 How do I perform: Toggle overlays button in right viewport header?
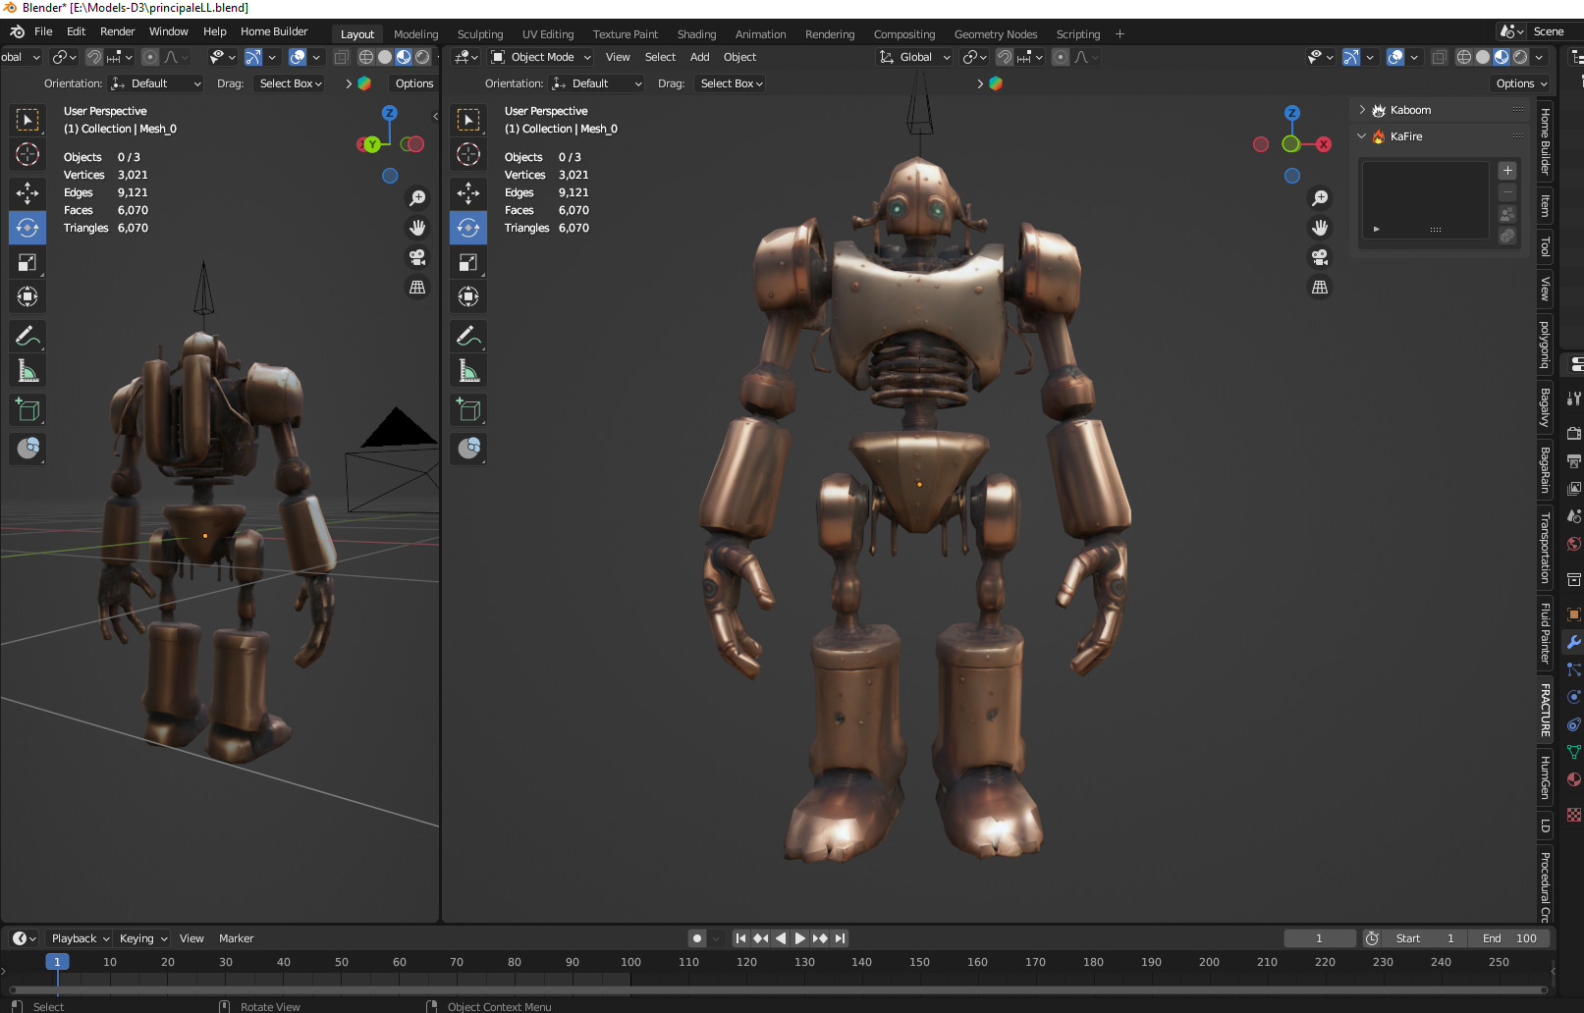[x=1394, y=57]
